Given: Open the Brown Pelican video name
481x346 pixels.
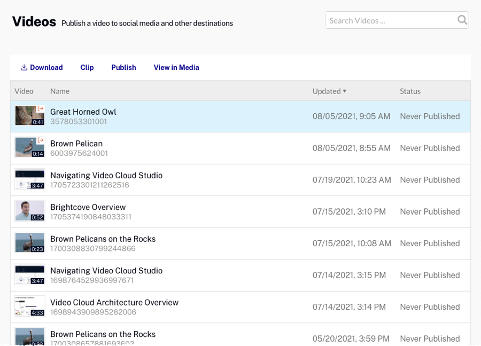Looking at the screenshot, I should point(76,144).
